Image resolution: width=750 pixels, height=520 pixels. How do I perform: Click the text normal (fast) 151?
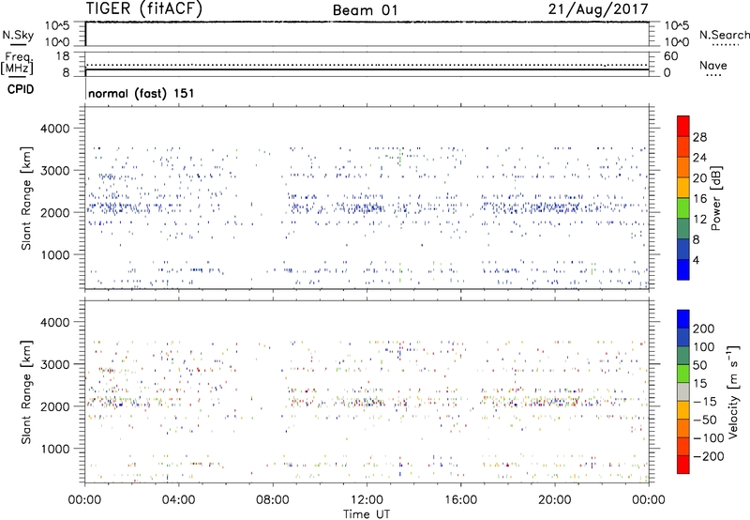pos(142,93)
